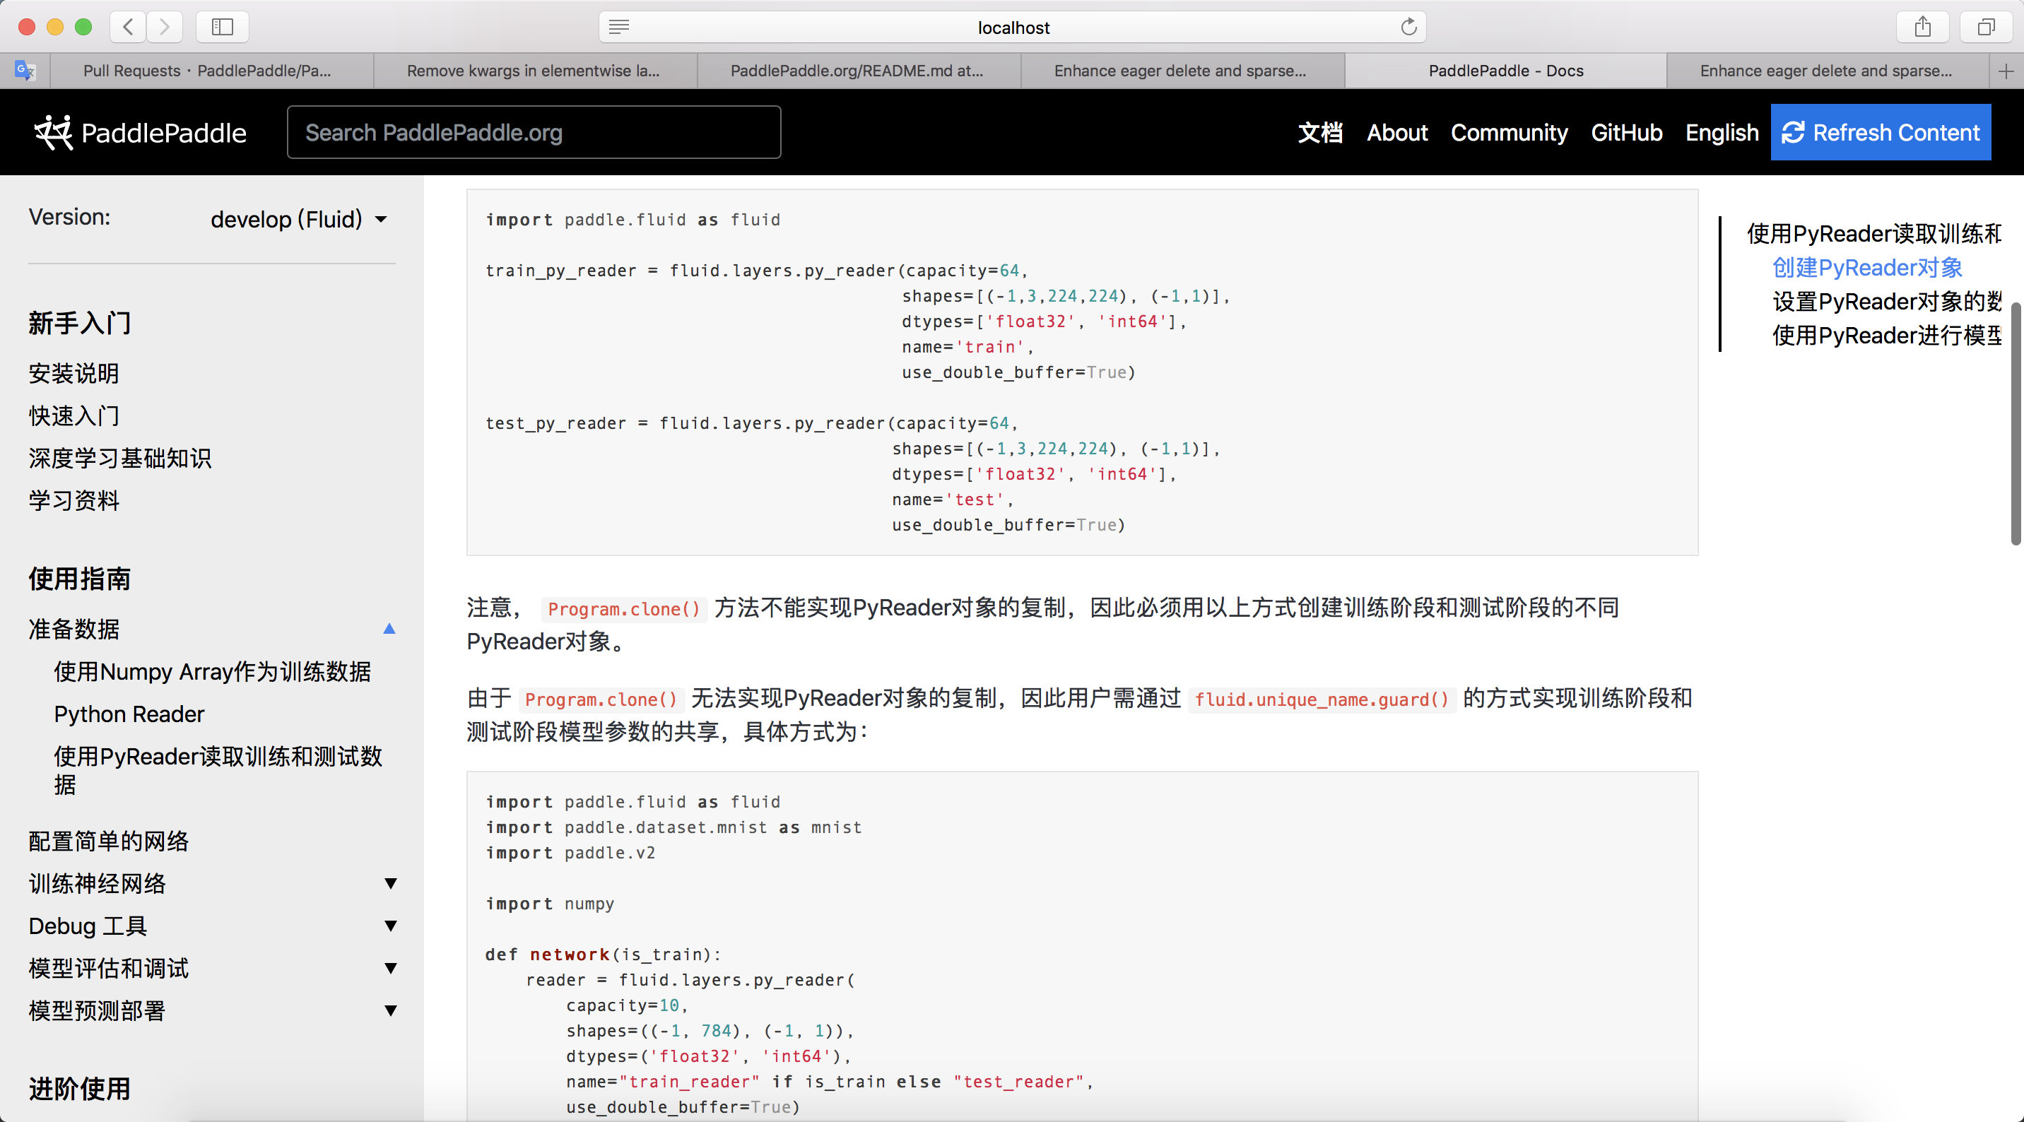
Task: Open 使用Numpy Array作为训练数据 page
Action: [x=212, y=672]
